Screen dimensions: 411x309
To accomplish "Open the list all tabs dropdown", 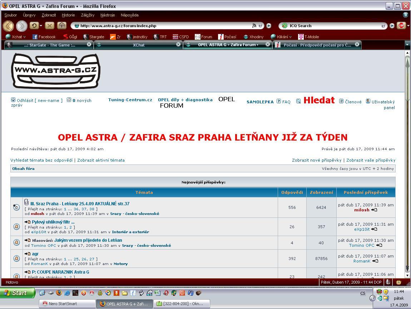I will click(407, 45).
